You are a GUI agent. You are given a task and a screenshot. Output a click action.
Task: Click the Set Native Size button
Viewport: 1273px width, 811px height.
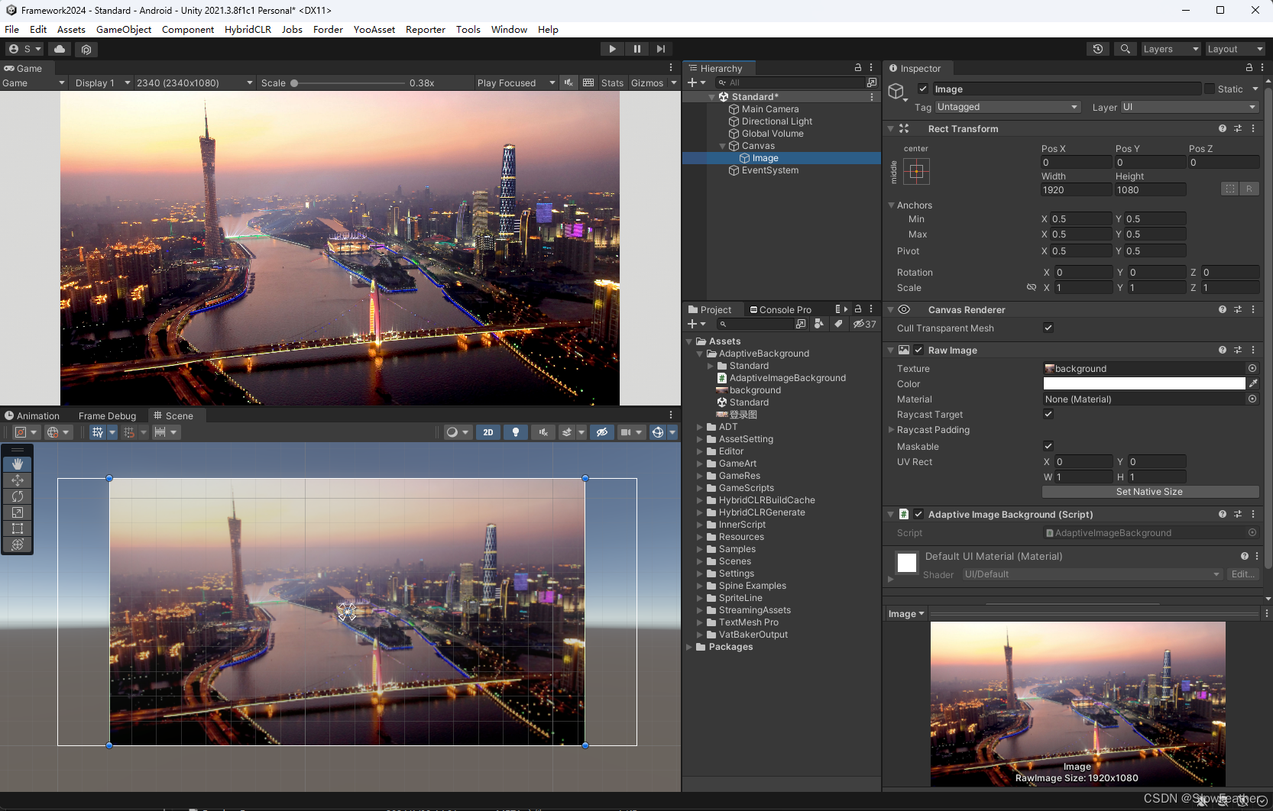[1149, 492]
